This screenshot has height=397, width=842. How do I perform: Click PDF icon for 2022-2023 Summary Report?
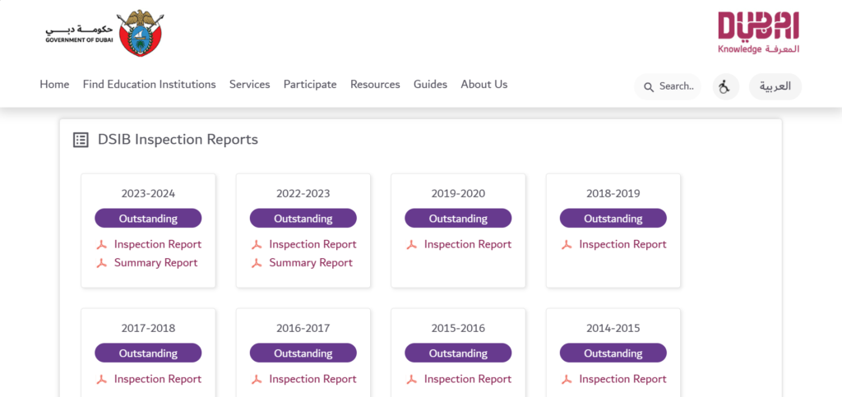coord(257,263)
